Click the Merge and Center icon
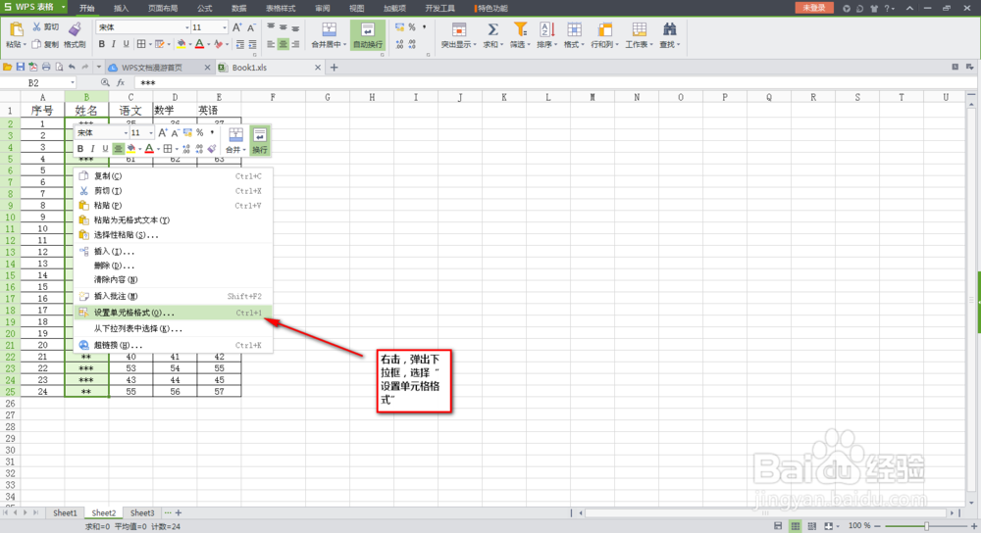 tap(329, 29)
